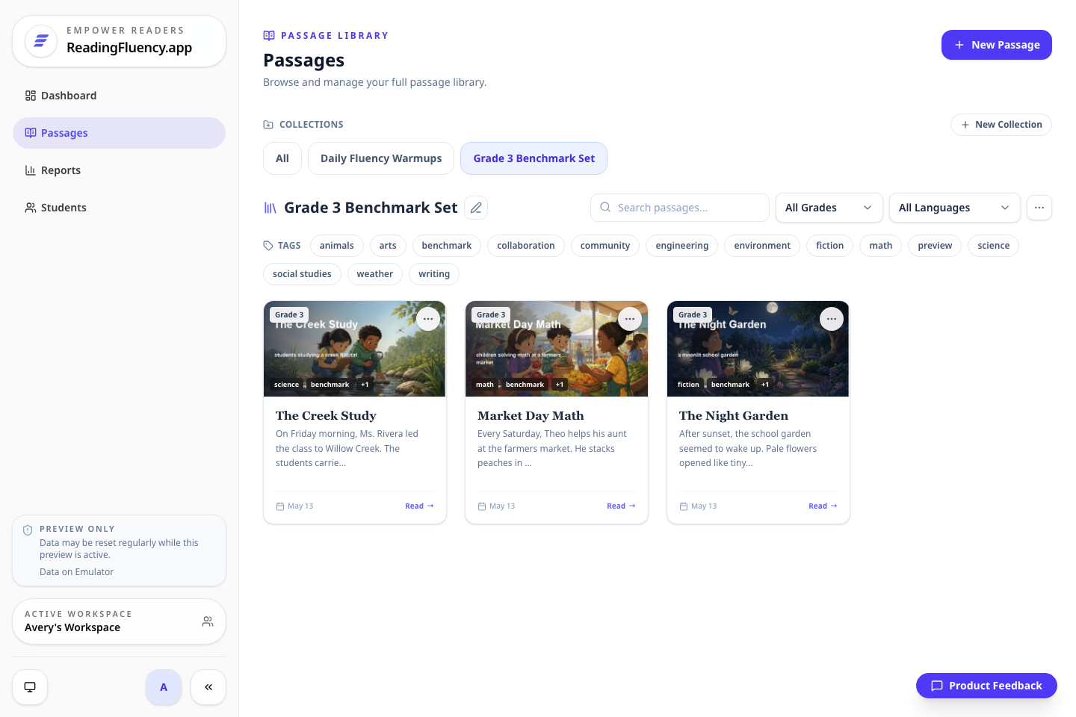
Task: Read the Market Day Math passage
Action: tap(621, 506)
